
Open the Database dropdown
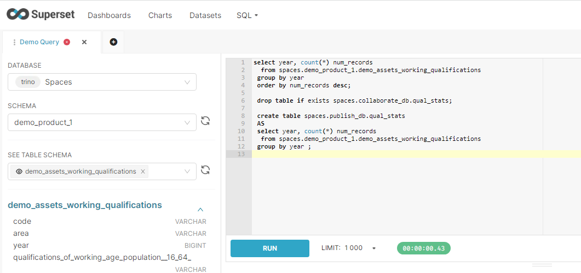(187, 82)
